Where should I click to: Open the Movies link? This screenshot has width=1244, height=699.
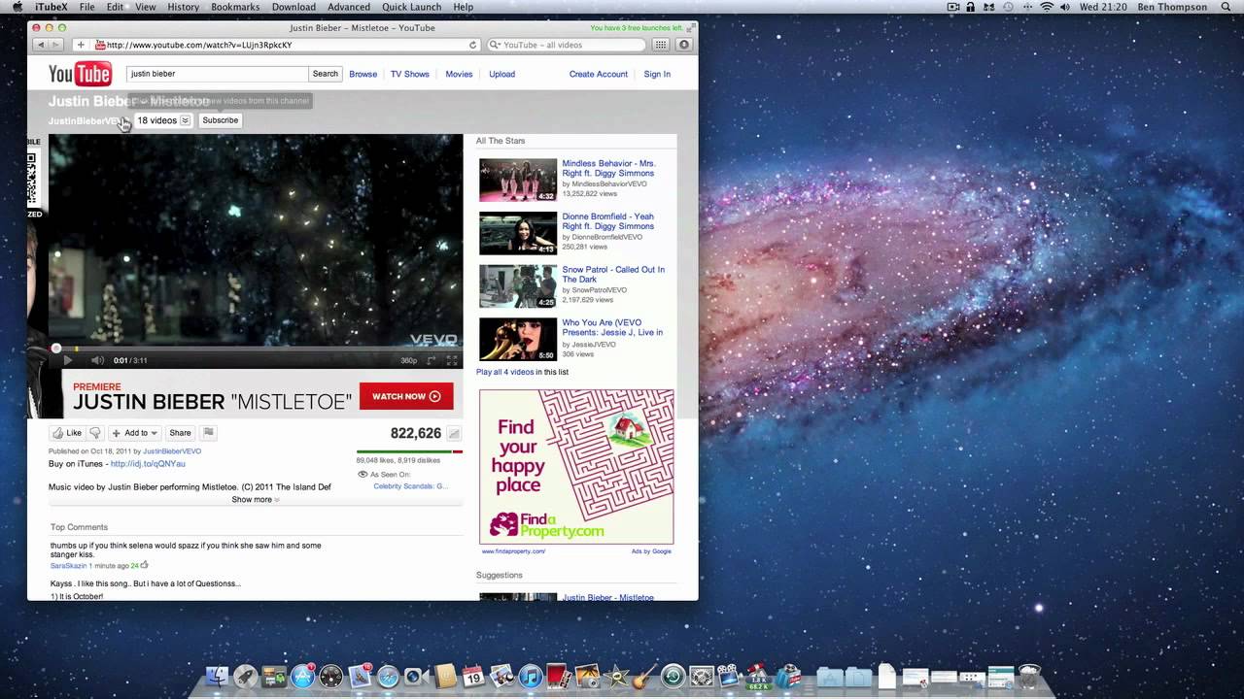(459, 74)
